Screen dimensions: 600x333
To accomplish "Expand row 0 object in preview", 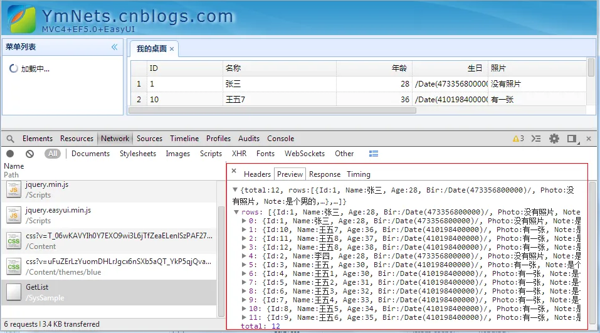I will (245, 221).
